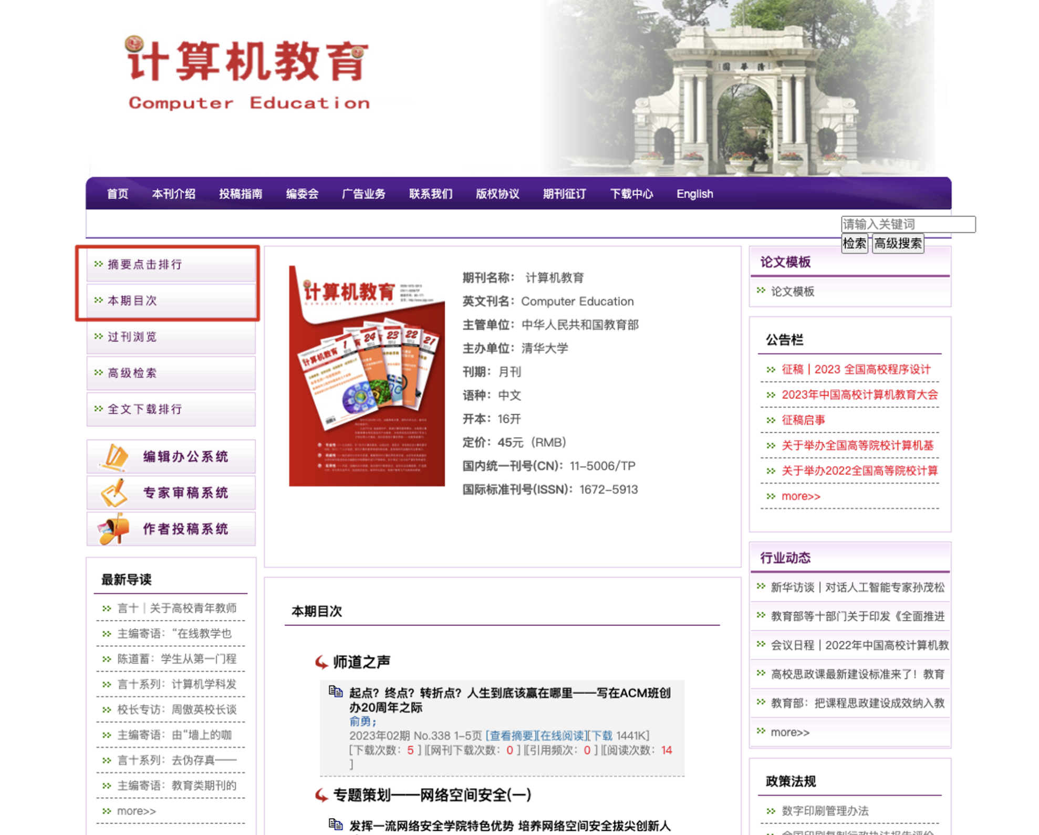Image resolution: width=1039 pixels, height=835 pixels.
Task: Open 新华访谈｜对话人工智能专家孙茂松 news
Action: pyautogui.click(x=857, y=587)
